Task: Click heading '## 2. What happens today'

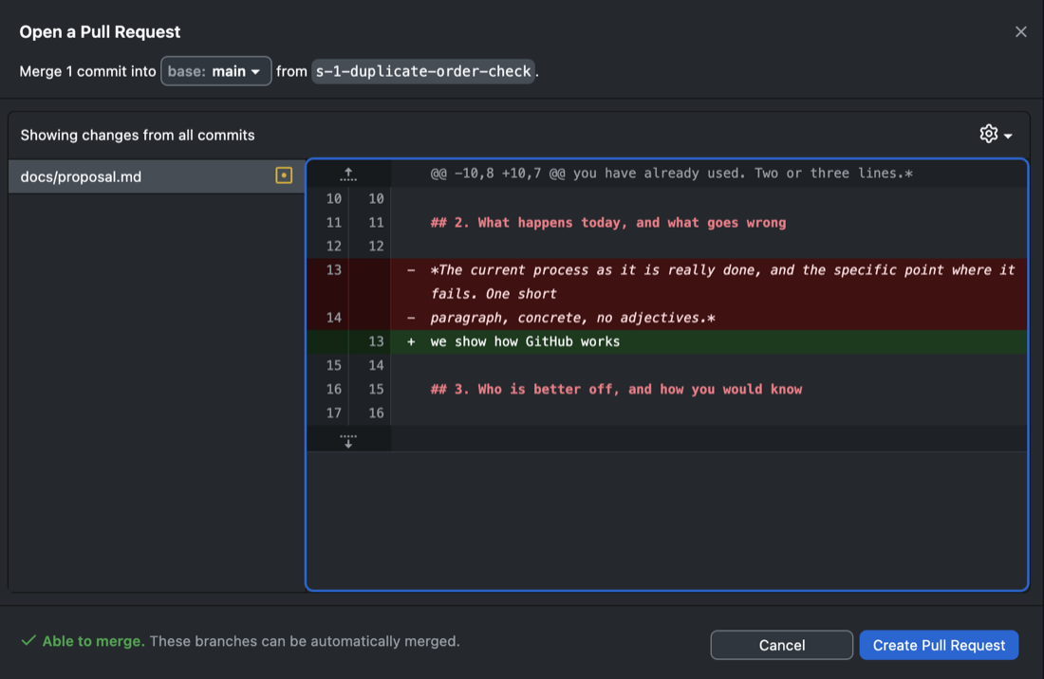Action: coord(607,223)
